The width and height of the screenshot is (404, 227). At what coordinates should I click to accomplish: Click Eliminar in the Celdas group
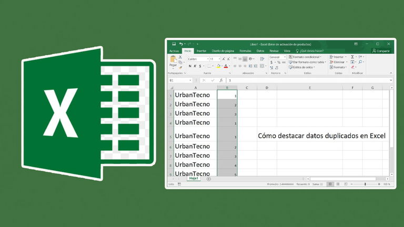(338, 62)
